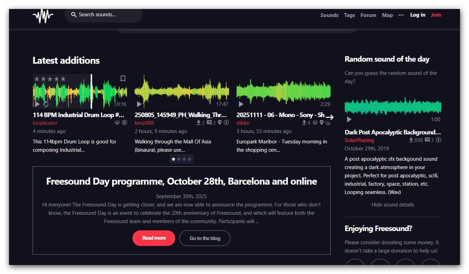Open the Forum menu item
469x274 pixels.
[x=368, y=15]
